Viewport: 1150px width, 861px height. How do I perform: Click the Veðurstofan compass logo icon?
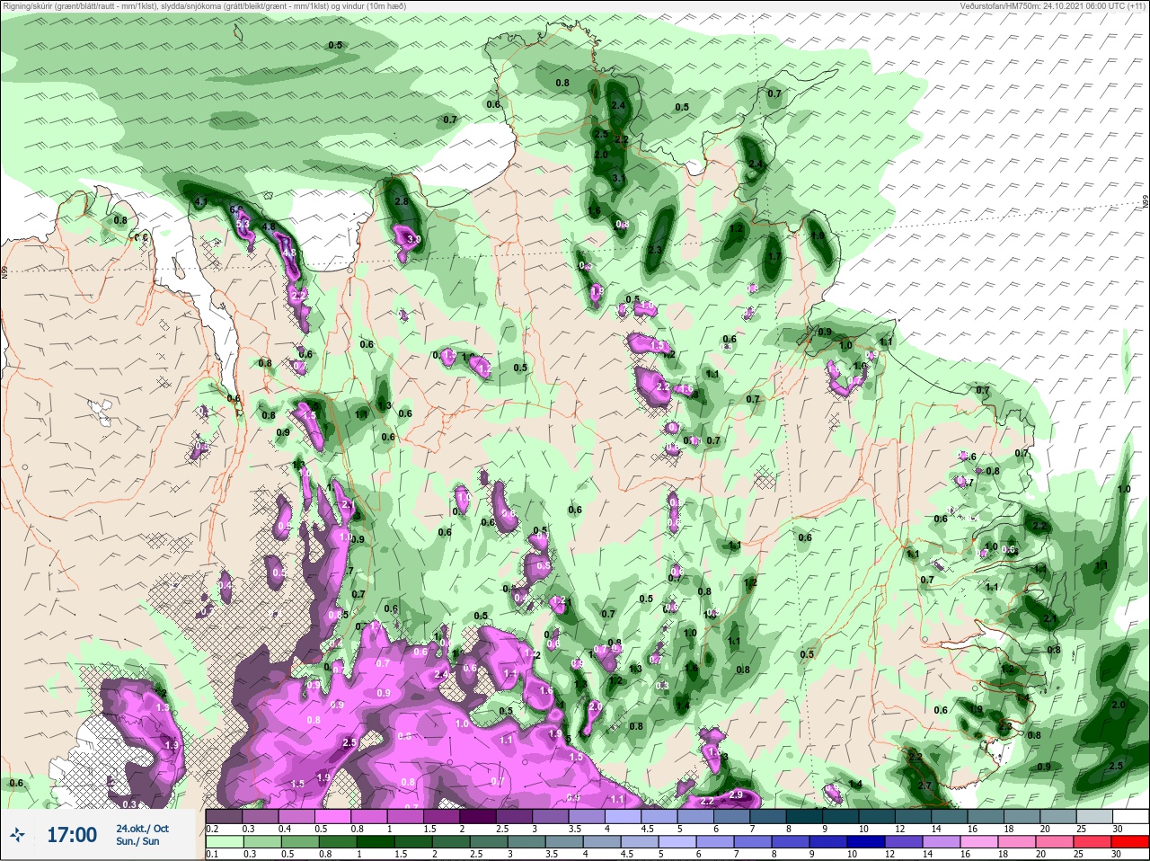17,836
